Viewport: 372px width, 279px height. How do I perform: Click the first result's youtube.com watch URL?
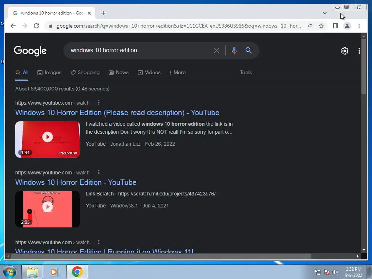coord(52,103)
